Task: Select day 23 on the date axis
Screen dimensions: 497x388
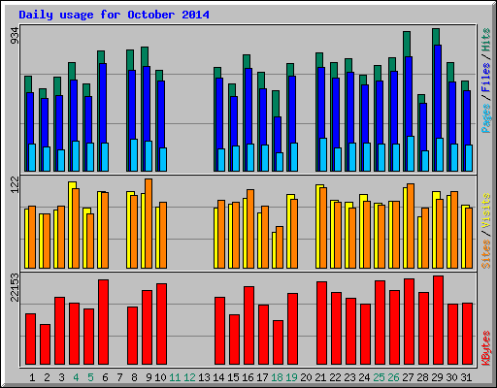Action: pos(349,377)
